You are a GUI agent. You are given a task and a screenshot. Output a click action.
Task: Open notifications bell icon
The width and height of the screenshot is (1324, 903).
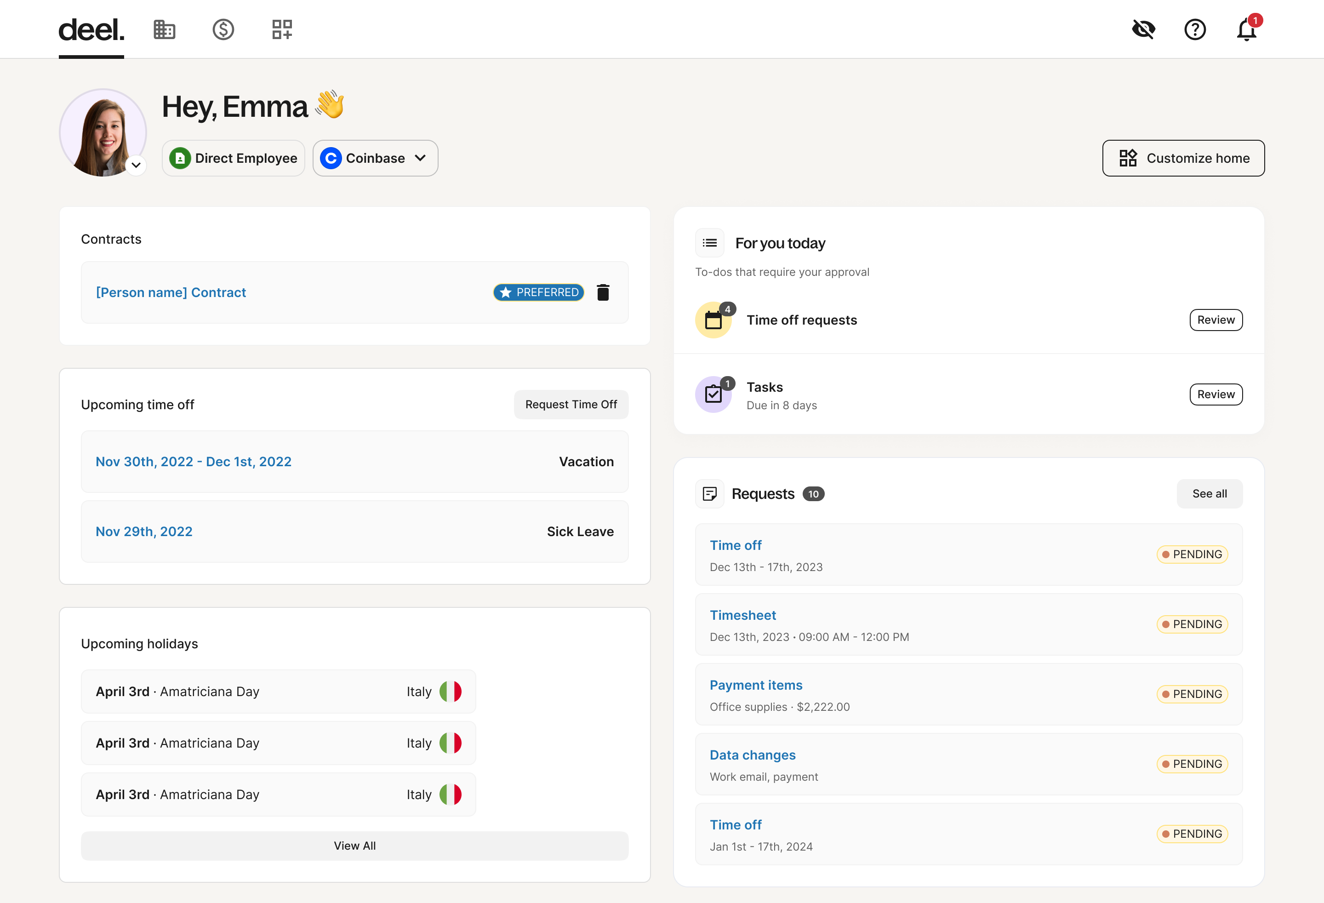click(1246, 29)
